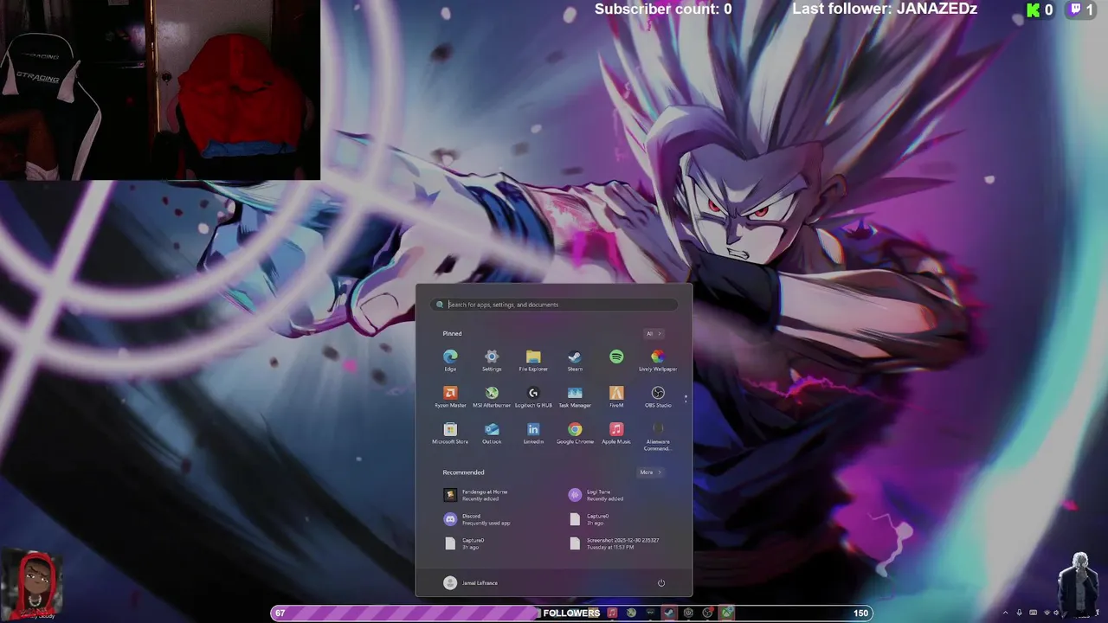The width and height of the screenshot is (1108, 623).
Task: Click the microphone tray icon
Action: click(1019, 613)
